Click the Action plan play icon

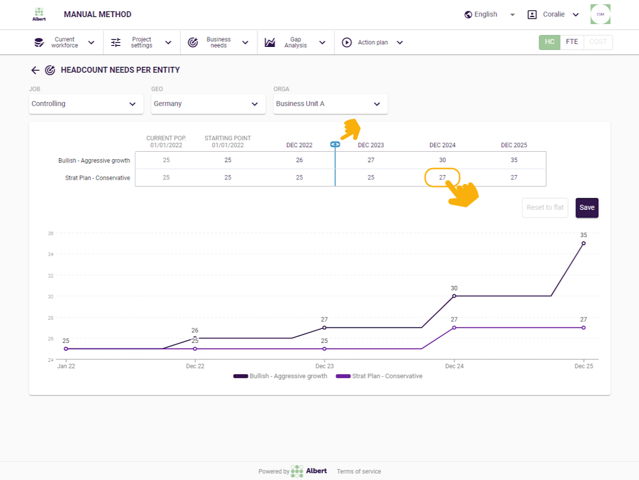[347, 42]
